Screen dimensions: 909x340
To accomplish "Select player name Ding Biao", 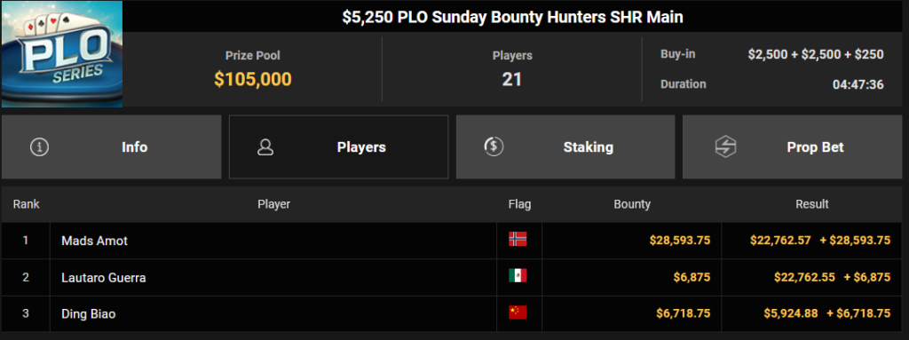I will coord(89,314).
